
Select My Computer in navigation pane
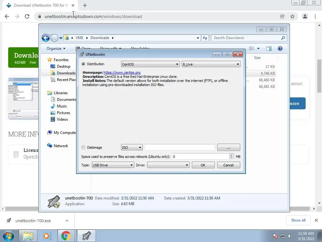point(64,133)
